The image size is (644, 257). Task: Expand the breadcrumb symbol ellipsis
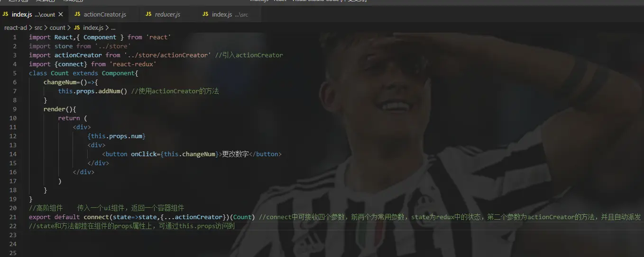pyautogui.click(x=113, y=28)
